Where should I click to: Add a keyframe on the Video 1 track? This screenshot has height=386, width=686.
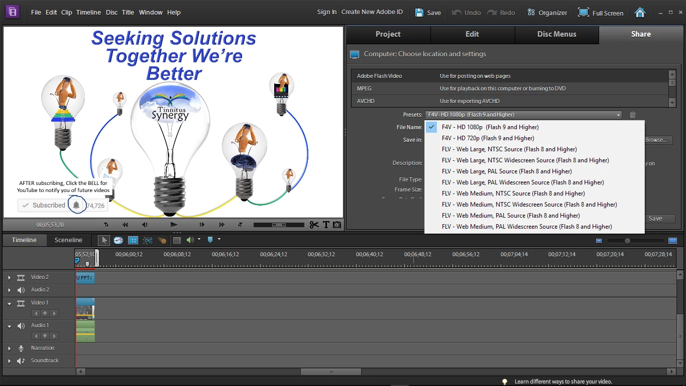tap(45, 313)
